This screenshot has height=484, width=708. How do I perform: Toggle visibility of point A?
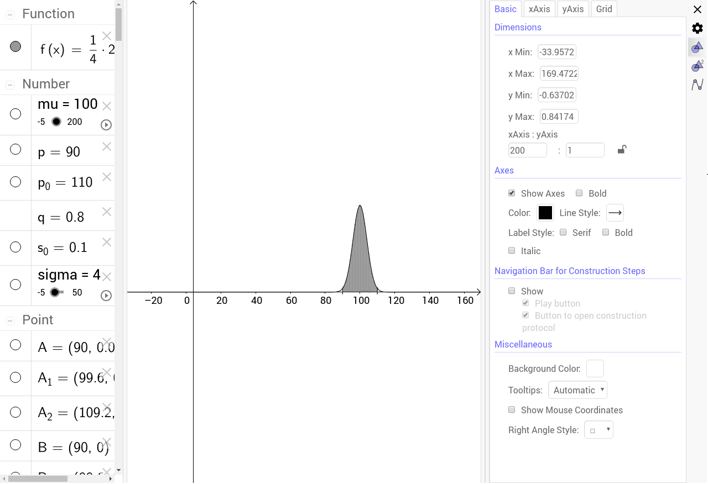click(15, 345)
